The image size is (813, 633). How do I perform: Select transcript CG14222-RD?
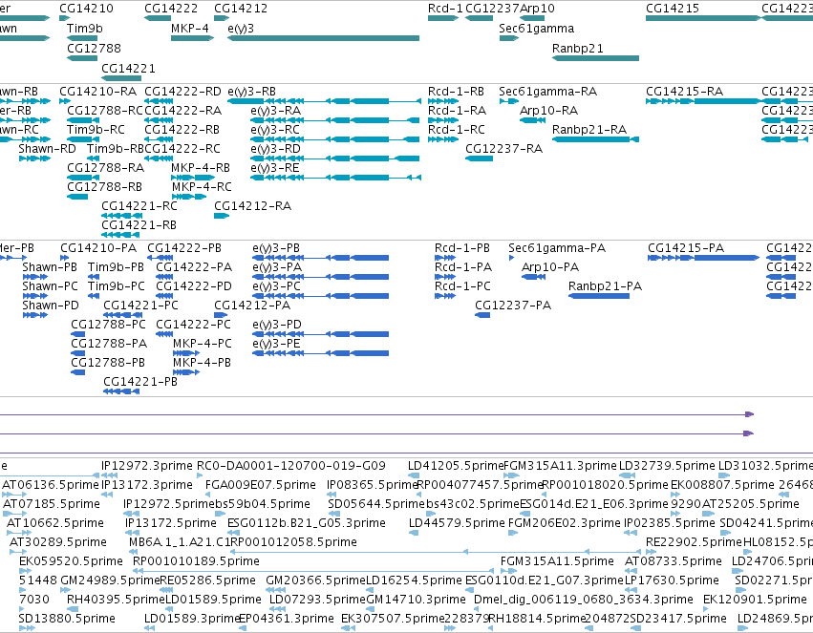(x=182, y=92)
